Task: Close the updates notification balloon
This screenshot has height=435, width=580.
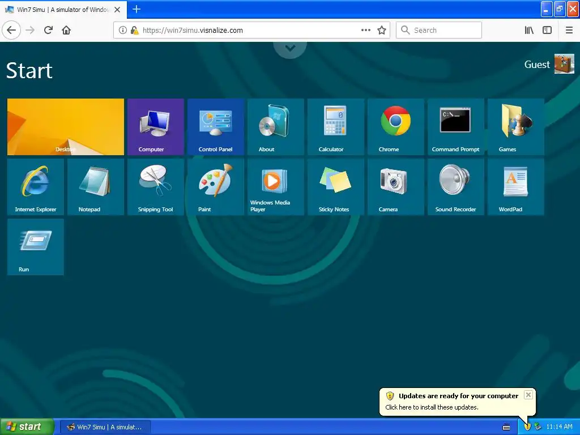Action: pyautogui.click(x=528, y=395)
